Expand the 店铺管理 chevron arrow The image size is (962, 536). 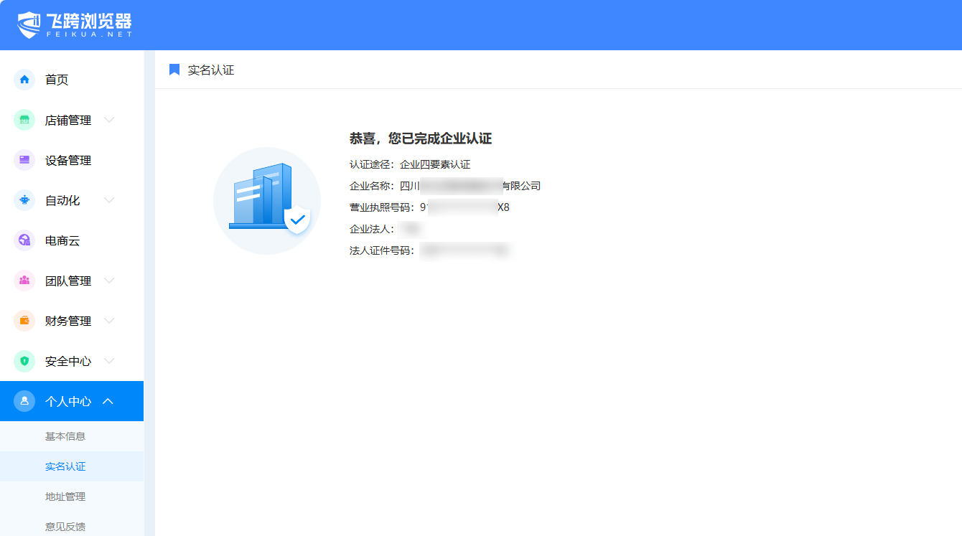point(109,120)
